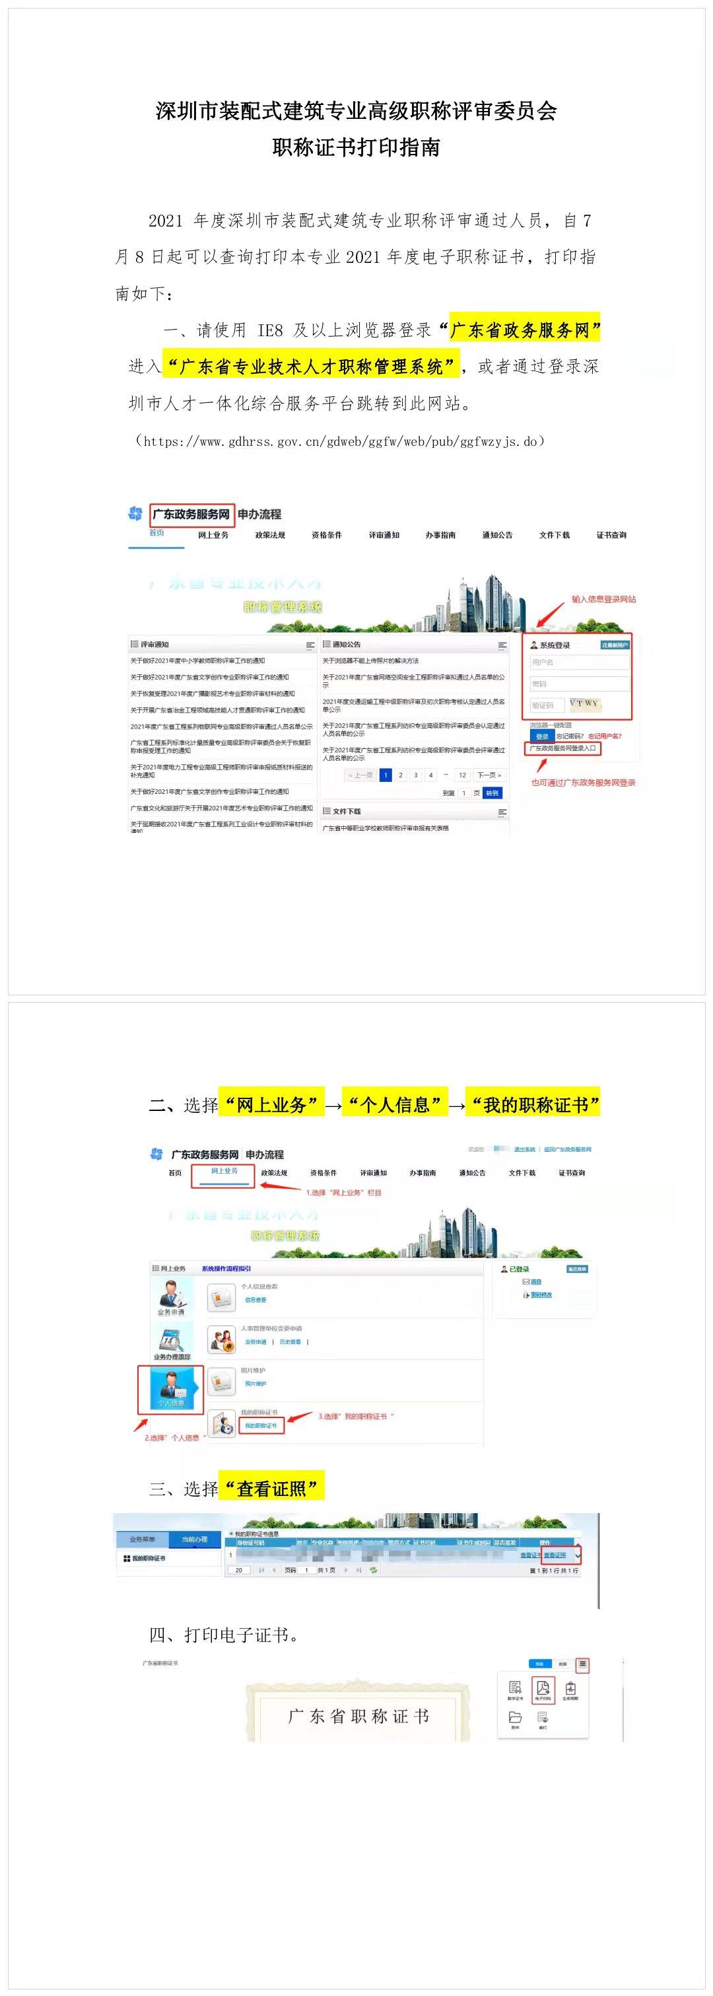Click the 业务办理跟踪 calendar icon
Viewport: 713px width, 1996px height.
171,1339
